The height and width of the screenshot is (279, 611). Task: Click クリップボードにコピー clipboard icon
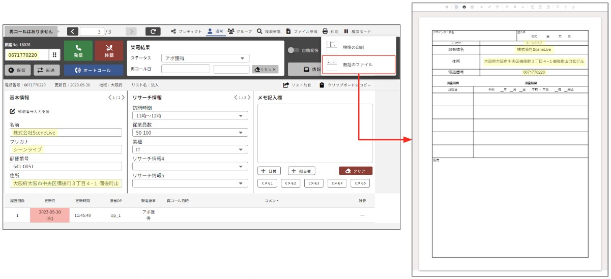click(x=322, y=85)
